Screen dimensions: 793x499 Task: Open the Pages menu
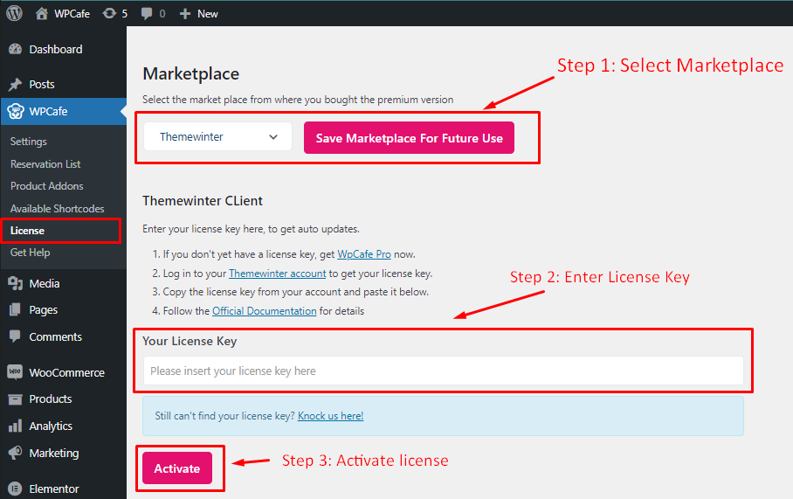point(44,310)
